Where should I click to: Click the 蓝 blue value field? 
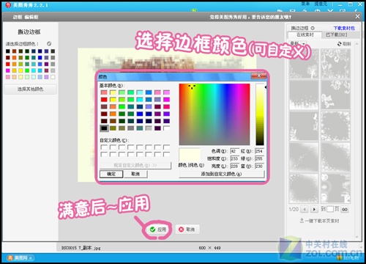pos(259,166)
